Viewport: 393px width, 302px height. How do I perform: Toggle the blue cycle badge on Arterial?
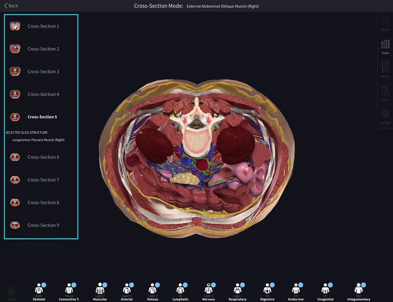[x=131, y=285]
